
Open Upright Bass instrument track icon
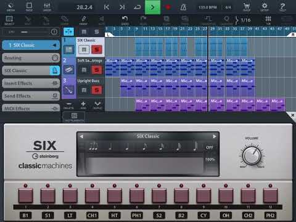pyautogui.click(x=68, y=90)
